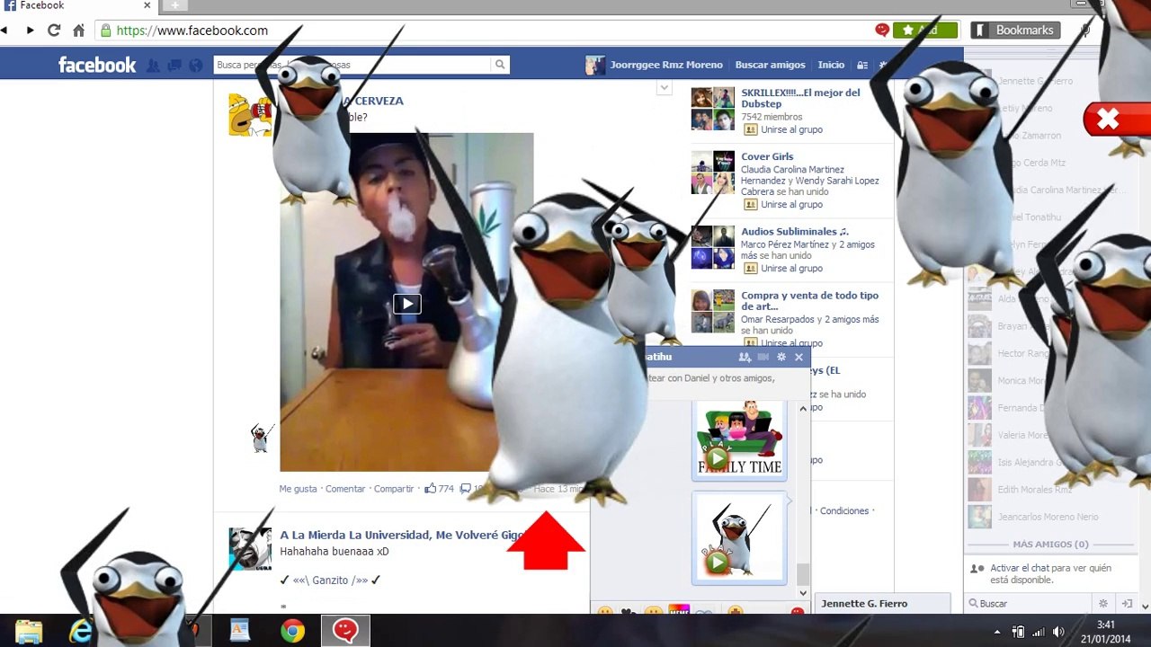Click Me gusta under the video post

click(298, 489)
